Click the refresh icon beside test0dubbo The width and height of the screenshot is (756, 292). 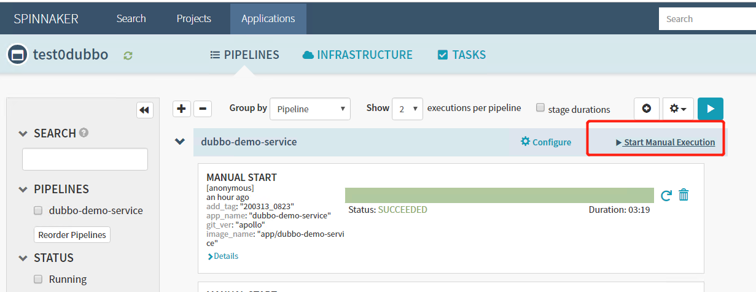pos(128,55)
